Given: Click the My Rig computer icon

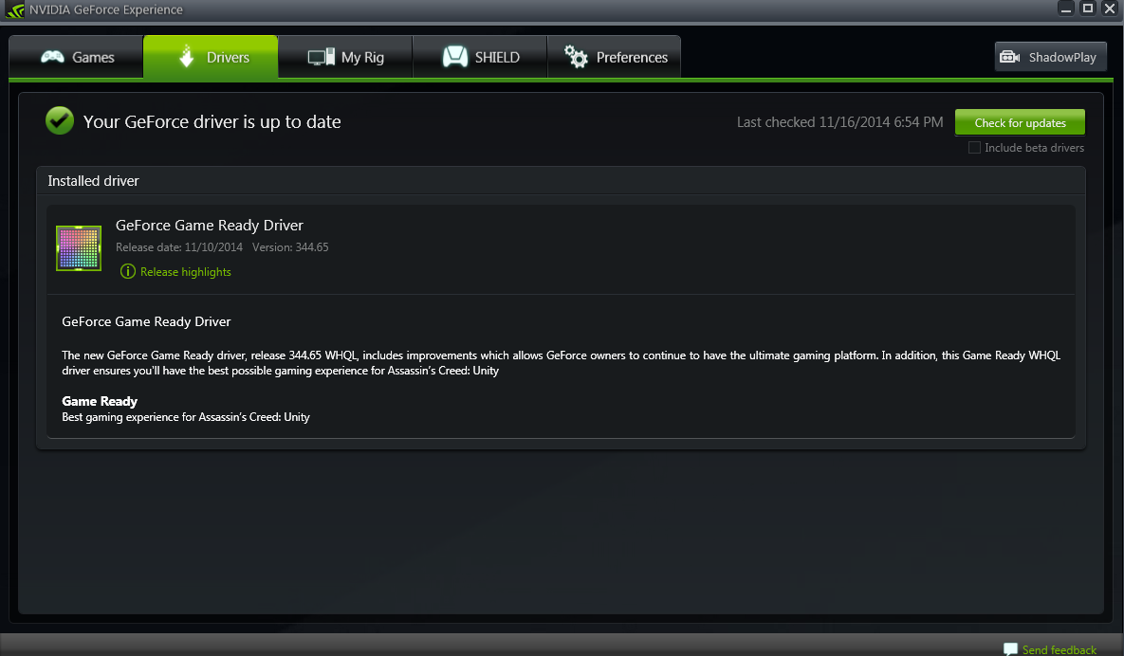Looking at the screenshot, I should [x=322, y=57].
